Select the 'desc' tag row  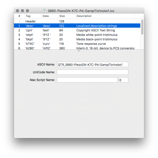[77, 26]
